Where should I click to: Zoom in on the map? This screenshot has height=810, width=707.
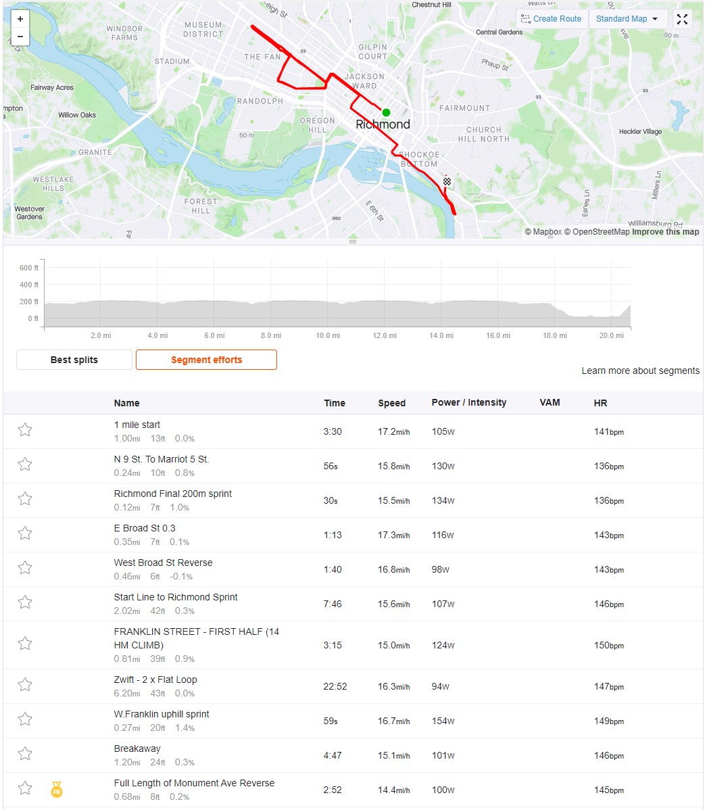(x=20, y=19)
